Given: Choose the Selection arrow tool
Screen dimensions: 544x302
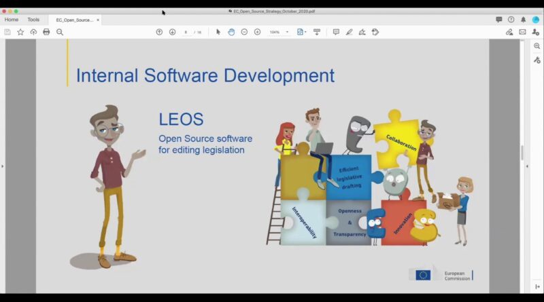Looking at the screenshot, I should [218, 32].
